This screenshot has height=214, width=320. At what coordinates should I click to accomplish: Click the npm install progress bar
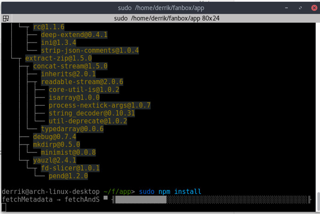(x=212, y=199)
